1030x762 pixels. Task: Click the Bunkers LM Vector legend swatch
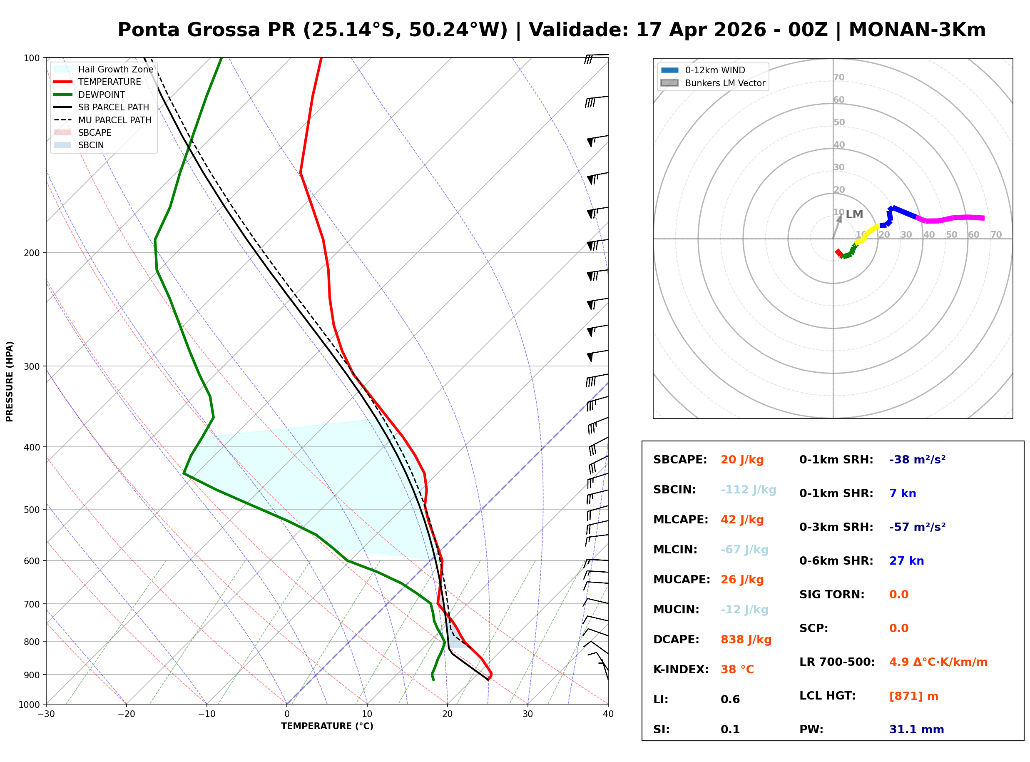click(x=669, y=83)
